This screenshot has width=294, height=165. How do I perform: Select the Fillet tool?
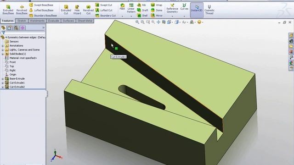click(122, 7)
